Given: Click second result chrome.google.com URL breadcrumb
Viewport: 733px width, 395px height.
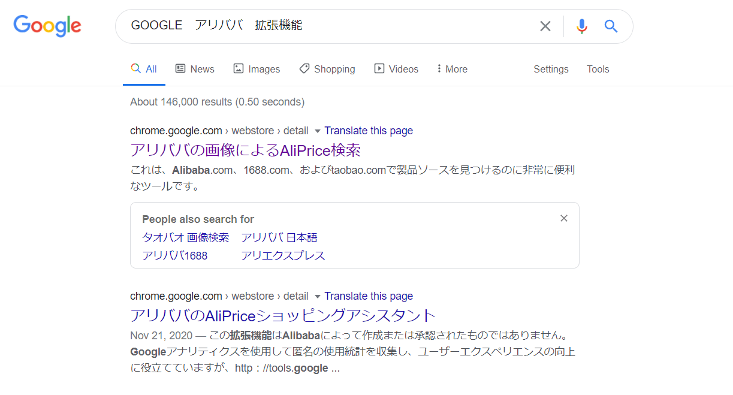Looking at the screenshot, I should point(219,296).
